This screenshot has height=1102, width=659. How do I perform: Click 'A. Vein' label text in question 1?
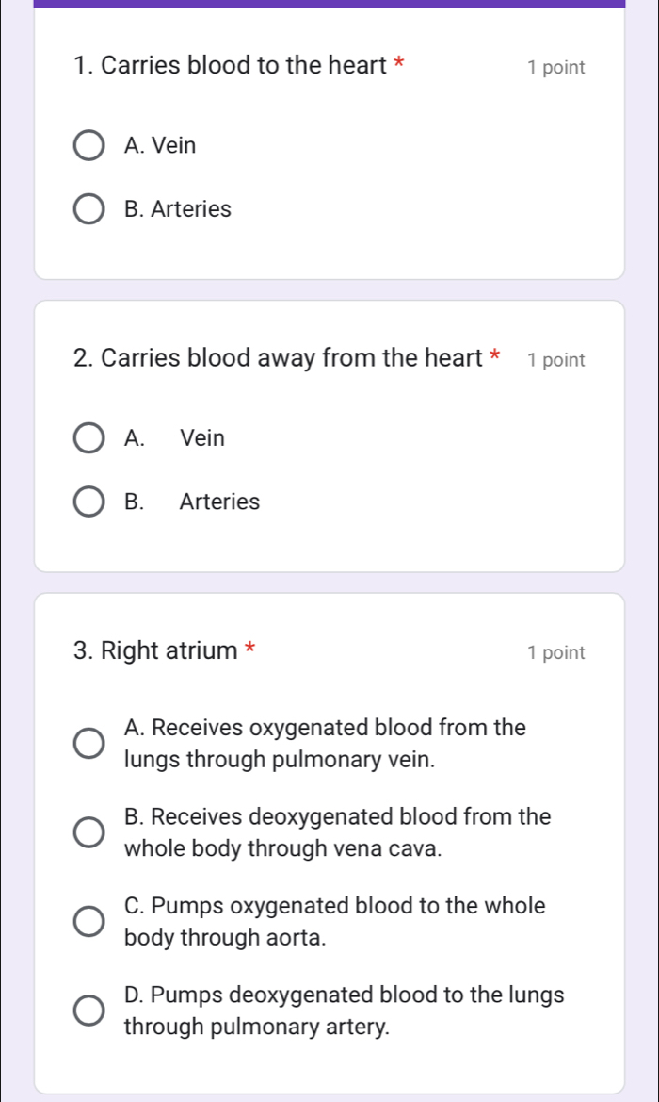point(160,146)
